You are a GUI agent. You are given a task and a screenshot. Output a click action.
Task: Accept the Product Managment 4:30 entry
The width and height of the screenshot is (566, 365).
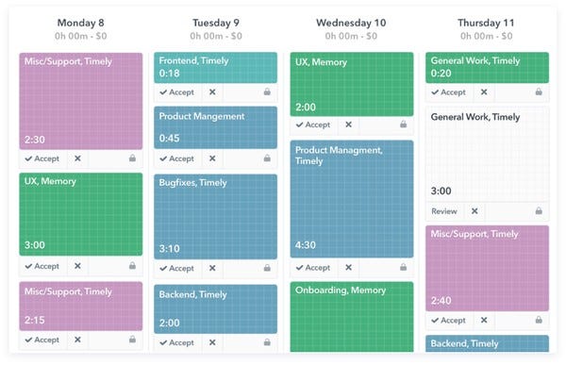[x=313, y=268]
